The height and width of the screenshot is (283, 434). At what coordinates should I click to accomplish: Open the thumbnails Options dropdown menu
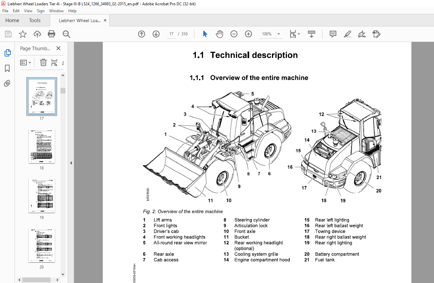(25, 62)
